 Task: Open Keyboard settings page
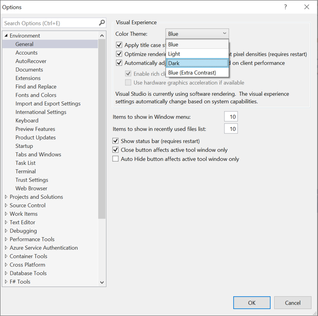click(x=27, y=121)
